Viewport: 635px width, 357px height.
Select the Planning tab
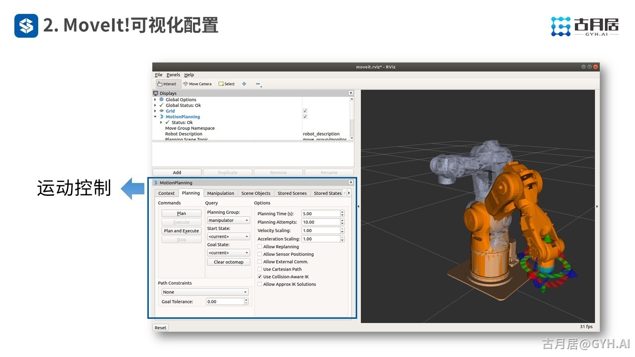[190, 193]
